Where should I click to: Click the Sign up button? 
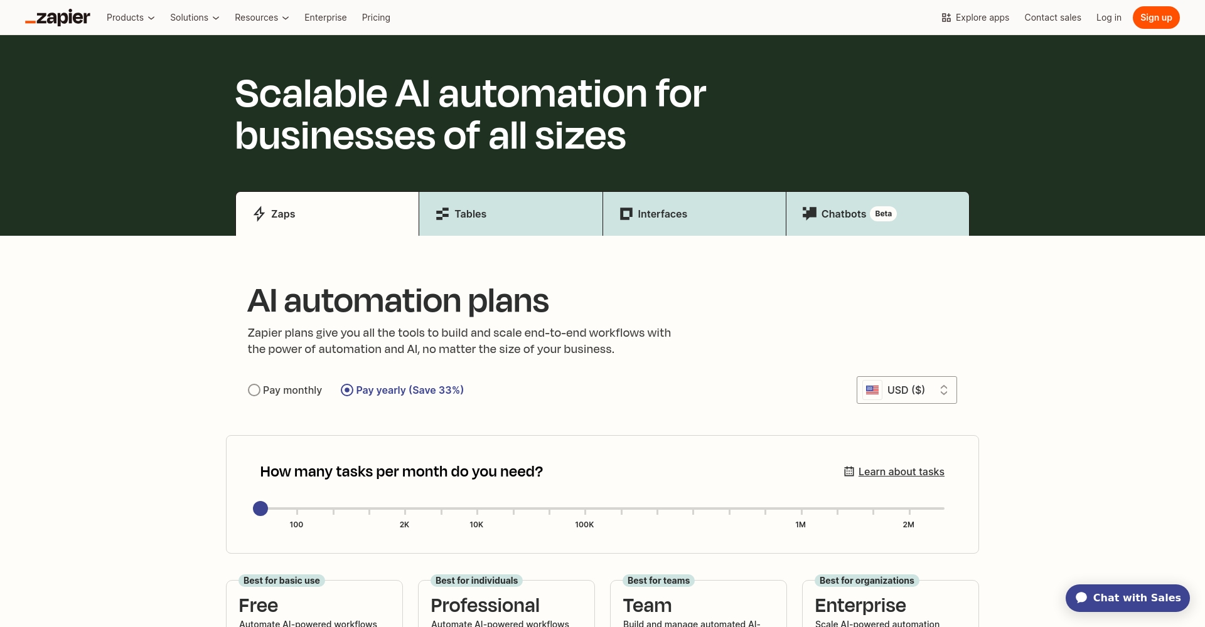(1156, 18)
